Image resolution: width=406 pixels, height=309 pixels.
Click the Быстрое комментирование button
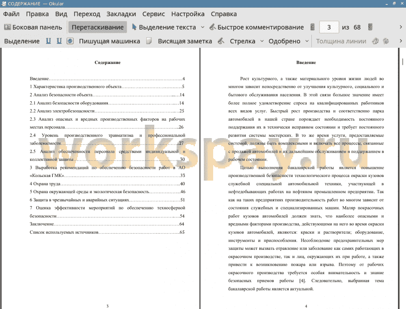[256, 27]
